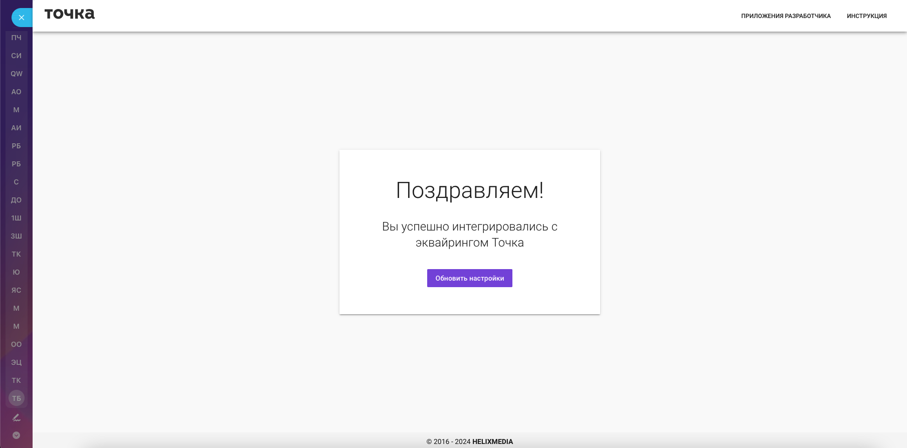The image size is (907, 448).
Task: Click the Точка logo
Action: pos(70,14)
